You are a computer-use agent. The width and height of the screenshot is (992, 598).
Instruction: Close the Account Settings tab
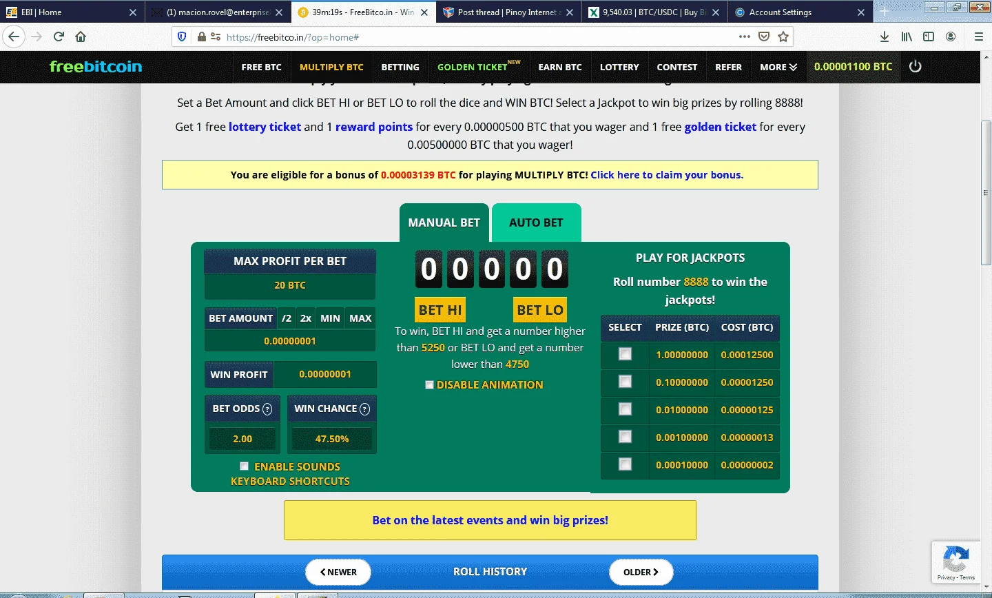[x=861, y=12]
